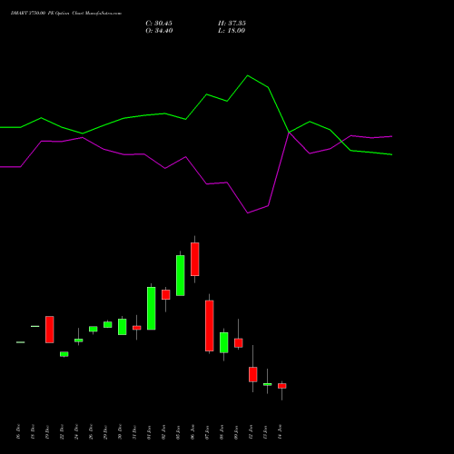Click the "07 Jan" date axis label

(207, 432)
